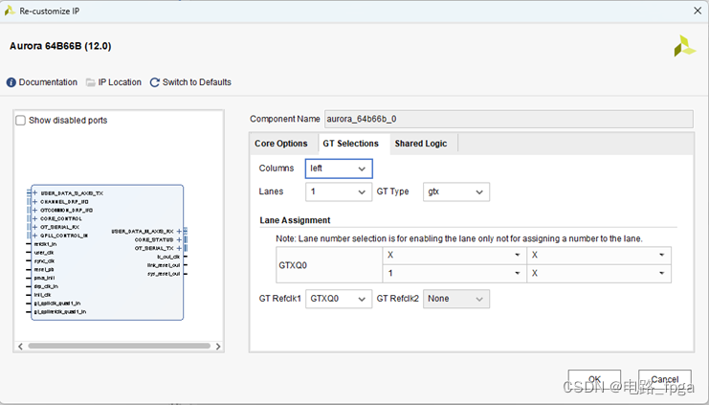
Task: Click the Component Name field
Action: pos(509,119)
